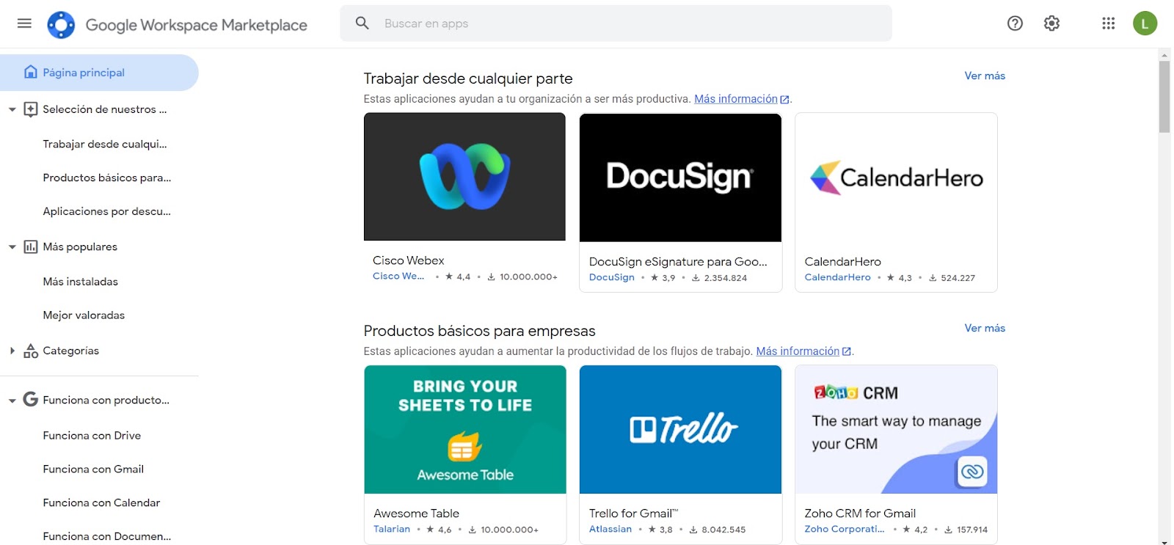Open Aplicaciones por descu... sidebar item
Viewport: 1174px width, 545px height.
[107, 211]
